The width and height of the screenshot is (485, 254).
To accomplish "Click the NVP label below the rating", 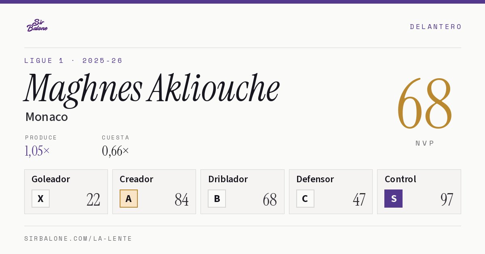I will pyautogui.click(x=425, y=143).
